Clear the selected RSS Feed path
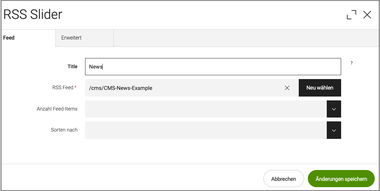 click(x=287, y=88)
